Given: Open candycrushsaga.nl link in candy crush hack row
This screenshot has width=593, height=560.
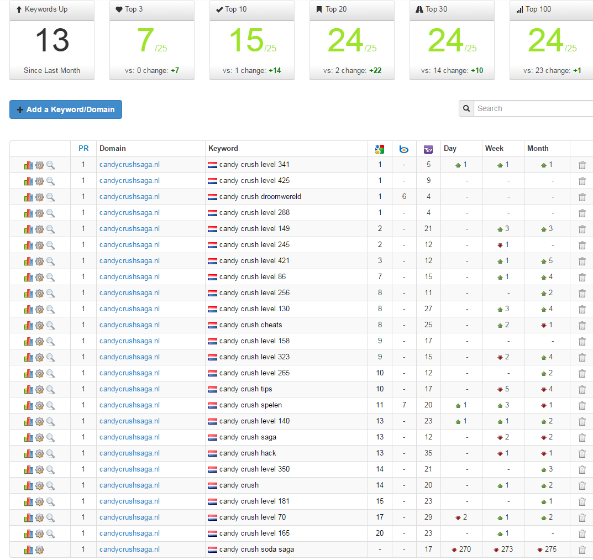Looking at the screenshot, I should click(129, 453).
